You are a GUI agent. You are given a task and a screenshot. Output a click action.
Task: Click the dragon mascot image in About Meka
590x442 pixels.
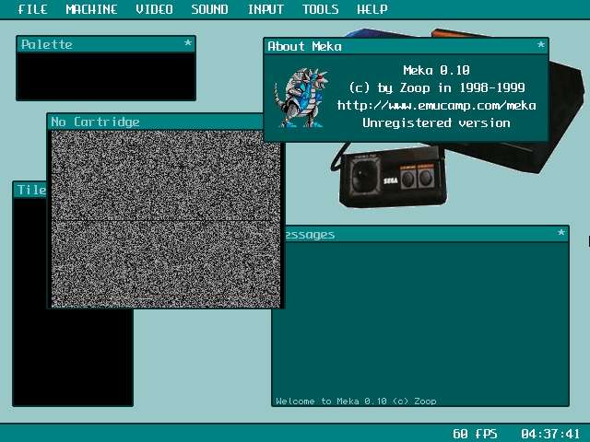pos(301,98)
